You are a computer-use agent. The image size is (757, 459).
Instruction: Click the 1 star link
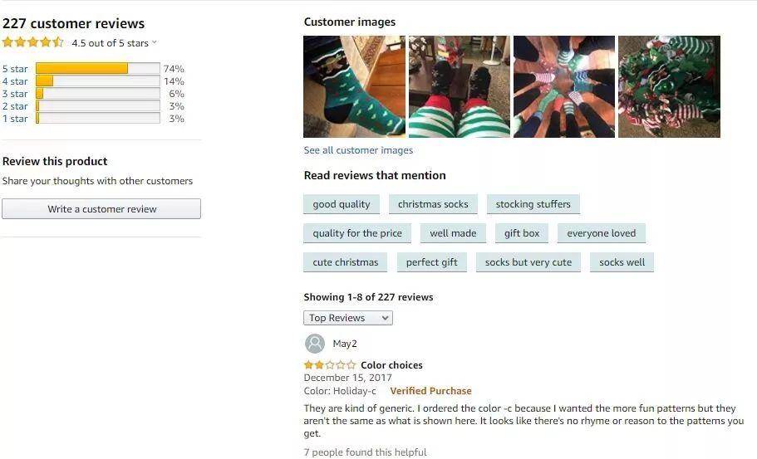(15, 119)
